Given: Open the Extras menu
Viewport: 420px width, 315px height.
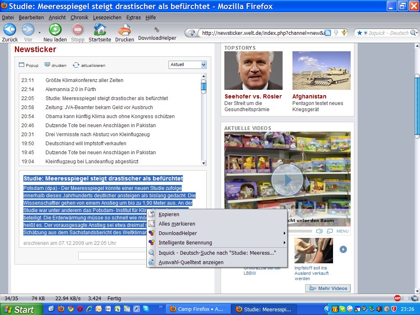Looking at the screenshot, I should pyautogui.click(x=133, y=17).
